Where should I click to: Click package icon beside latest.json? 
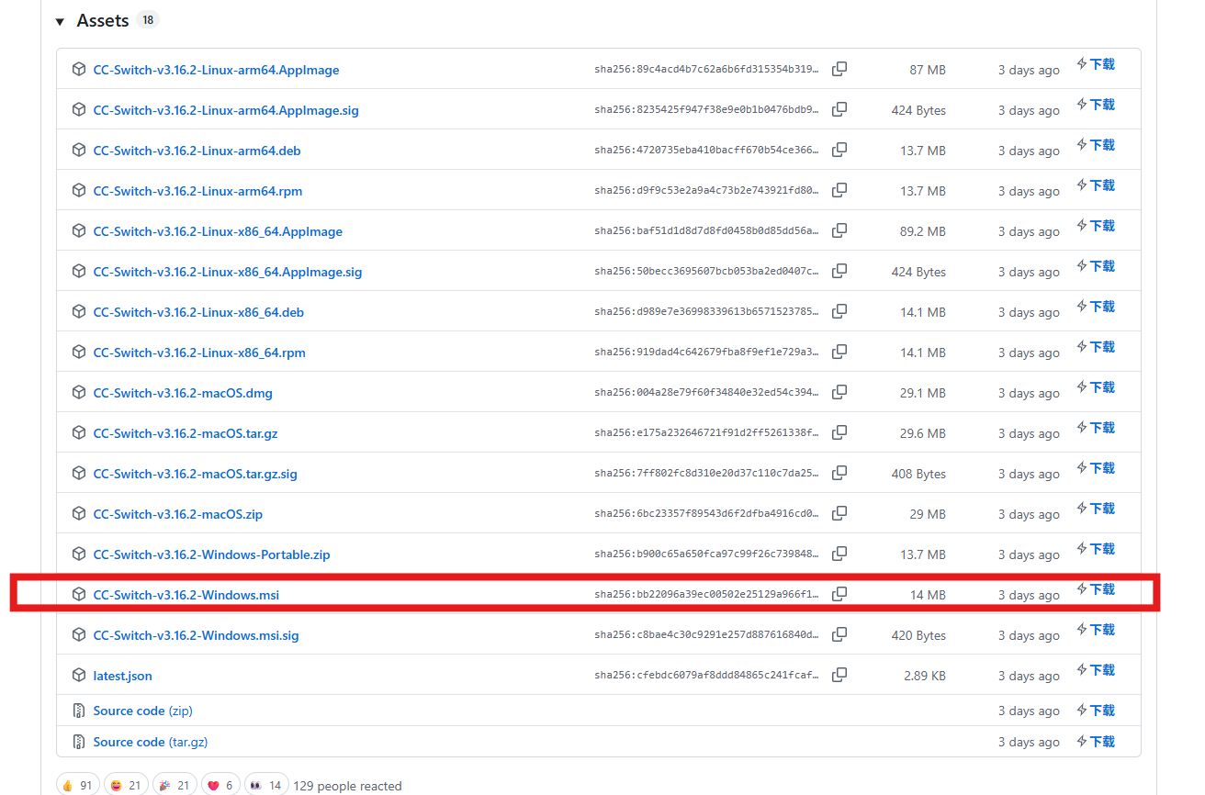pyautogui.click(x=79, y=676)
